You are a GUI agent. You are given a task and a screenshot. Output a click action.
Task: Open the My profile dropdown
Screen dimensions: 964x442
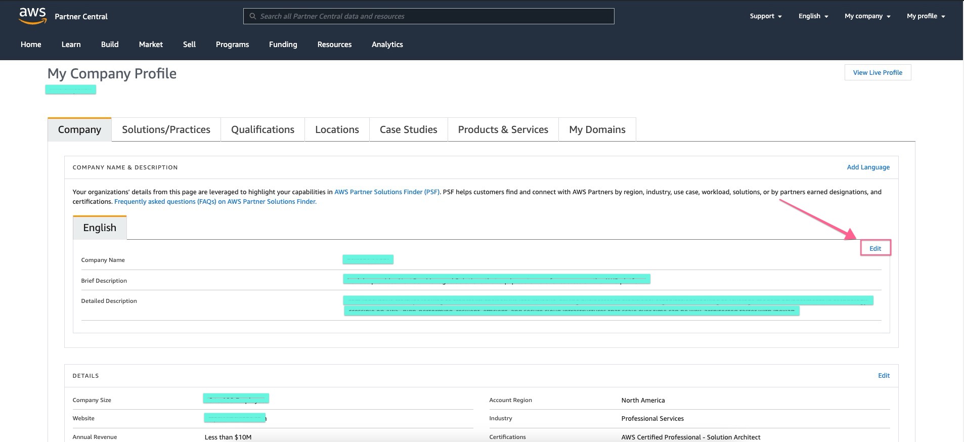(926, 16)
